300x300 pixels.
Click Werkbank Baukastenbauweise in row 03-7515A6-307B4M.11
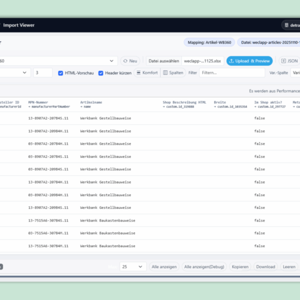(x=108, y=233)
